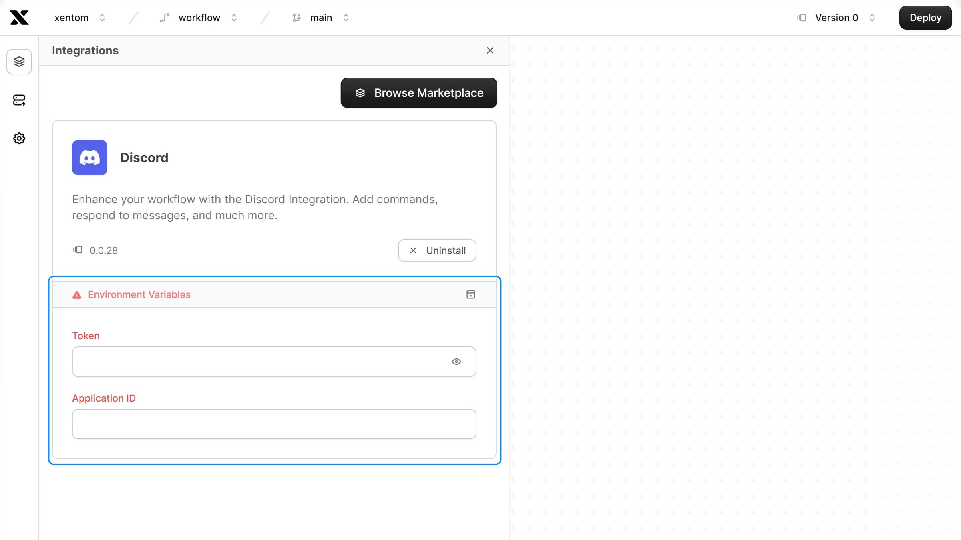961x540 pixels.
Task: Click the Discord integration logo icon
Action: click(90, 158)
